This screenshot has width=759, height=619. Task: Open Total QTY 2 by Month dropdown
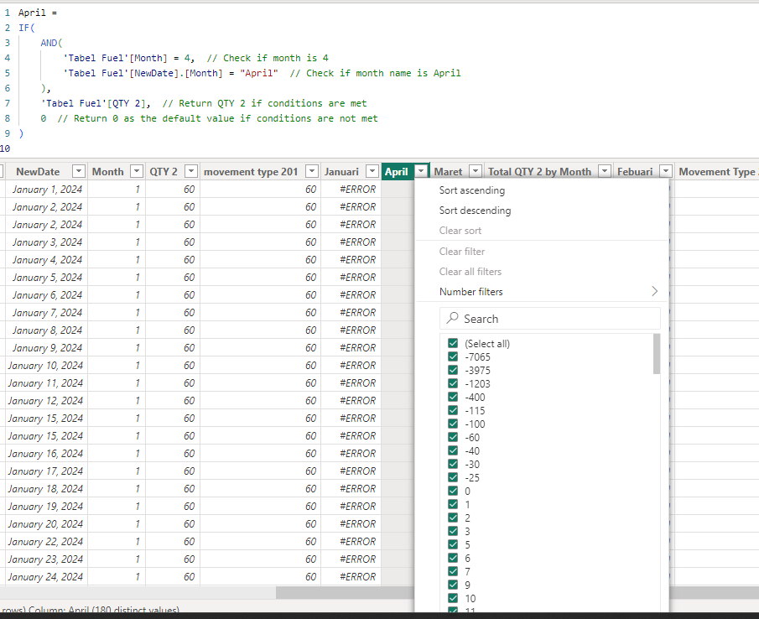click(605, 171)
